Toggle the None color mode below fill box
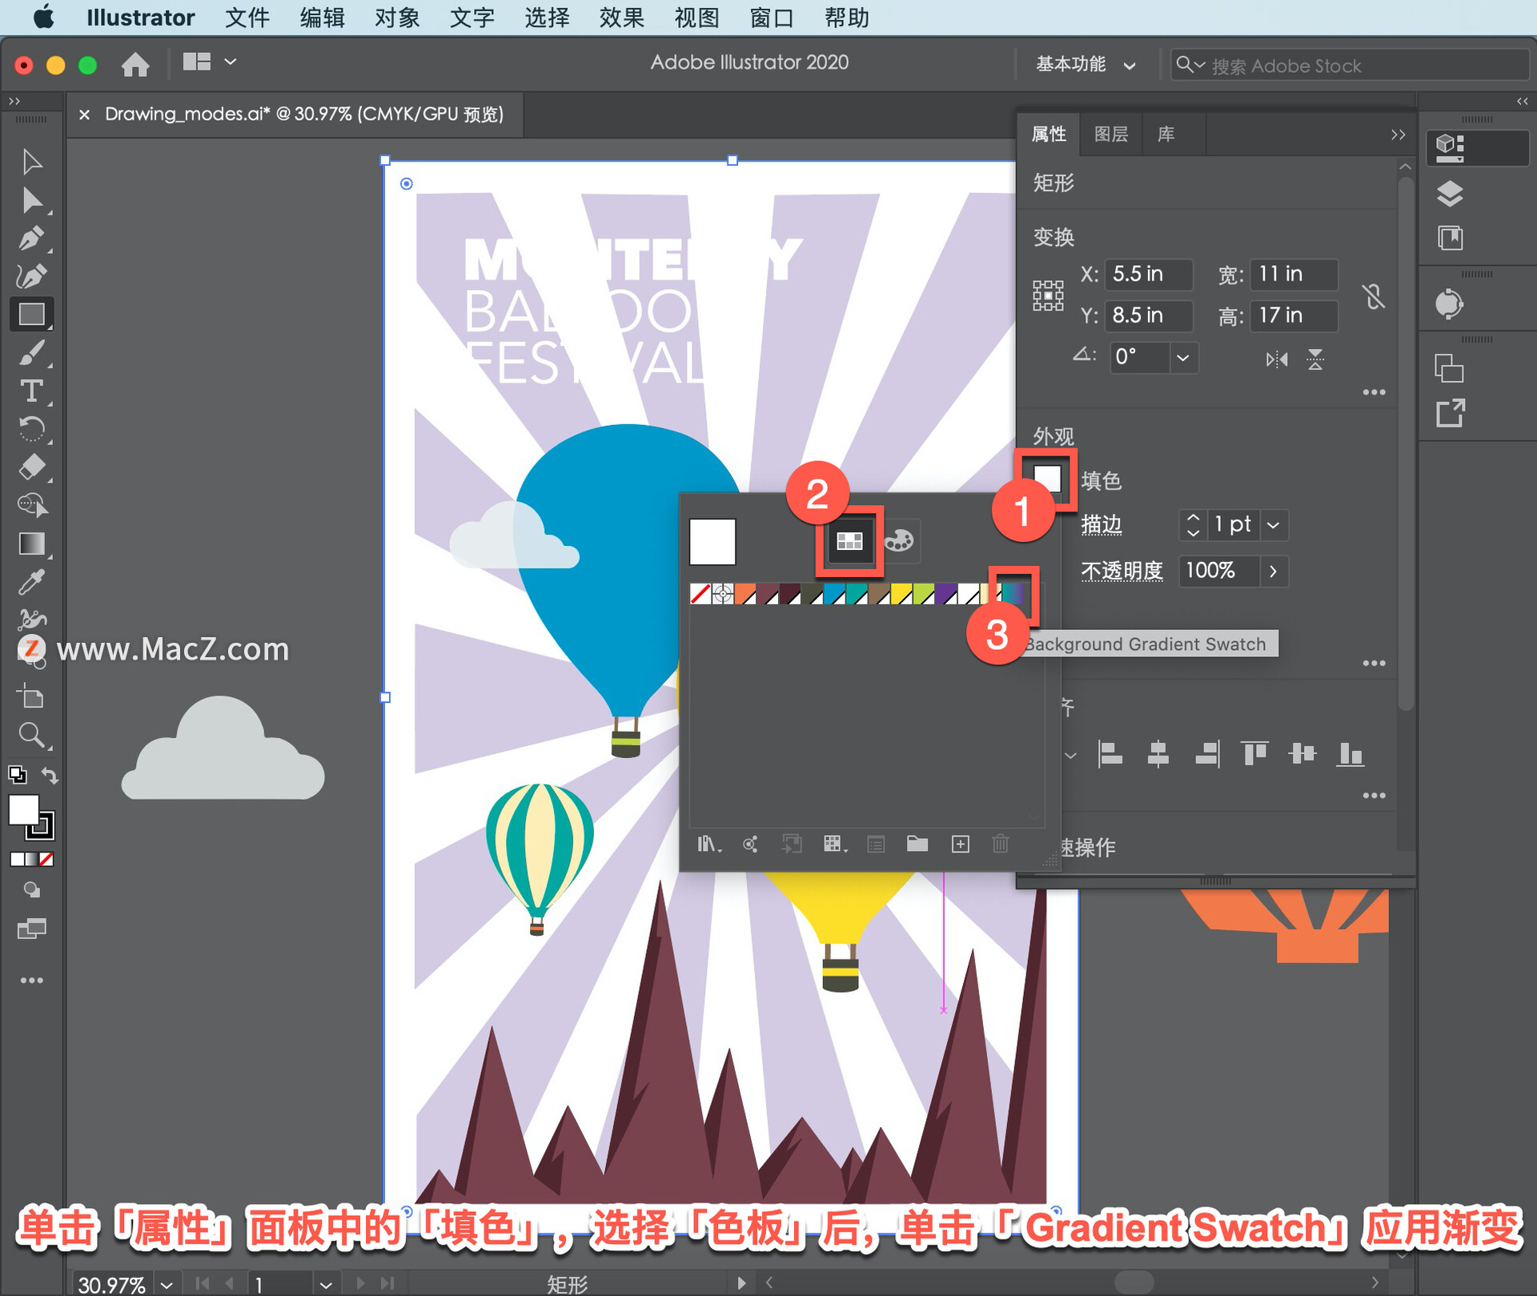Image resolution: width=1537 pixels, height=1296 pixels. pyautogui.click(x=47, y=859)
